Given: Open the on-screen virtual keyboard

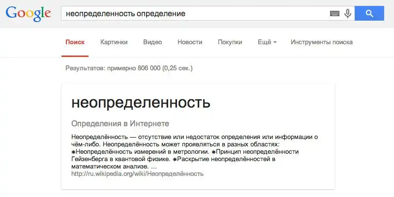Looking at the screenshot, I should click(335, 14).
